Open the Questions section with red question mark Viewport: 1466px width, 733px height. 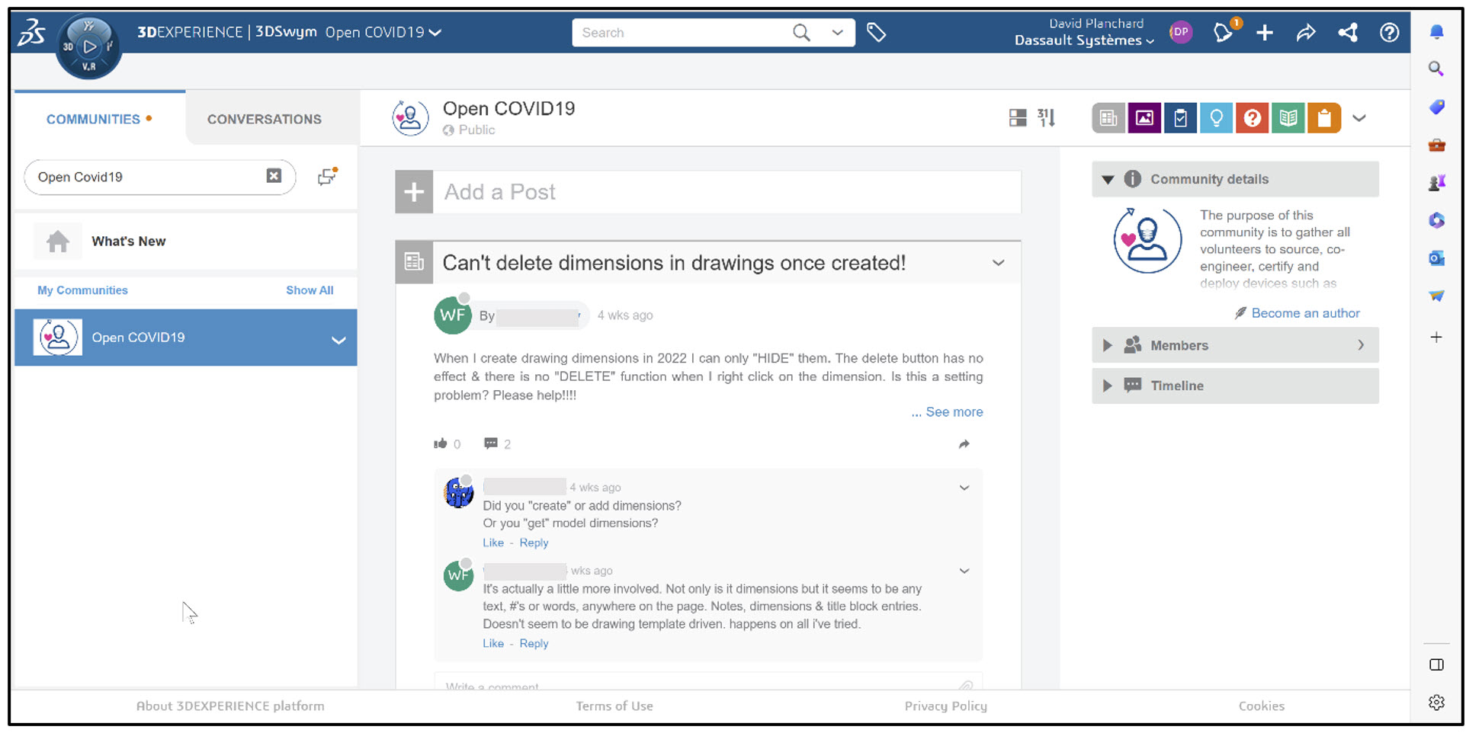[1252, 117]
